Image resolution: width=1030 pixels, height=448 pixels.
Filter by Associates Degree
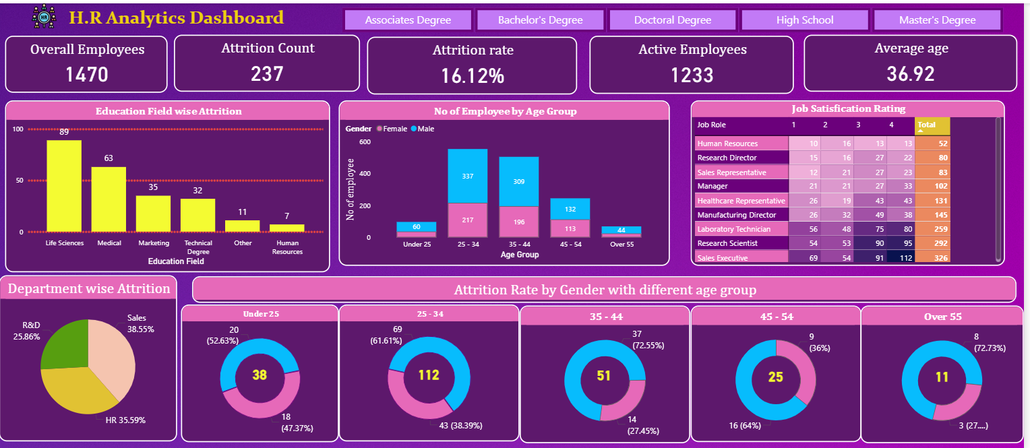pos(408,20)
